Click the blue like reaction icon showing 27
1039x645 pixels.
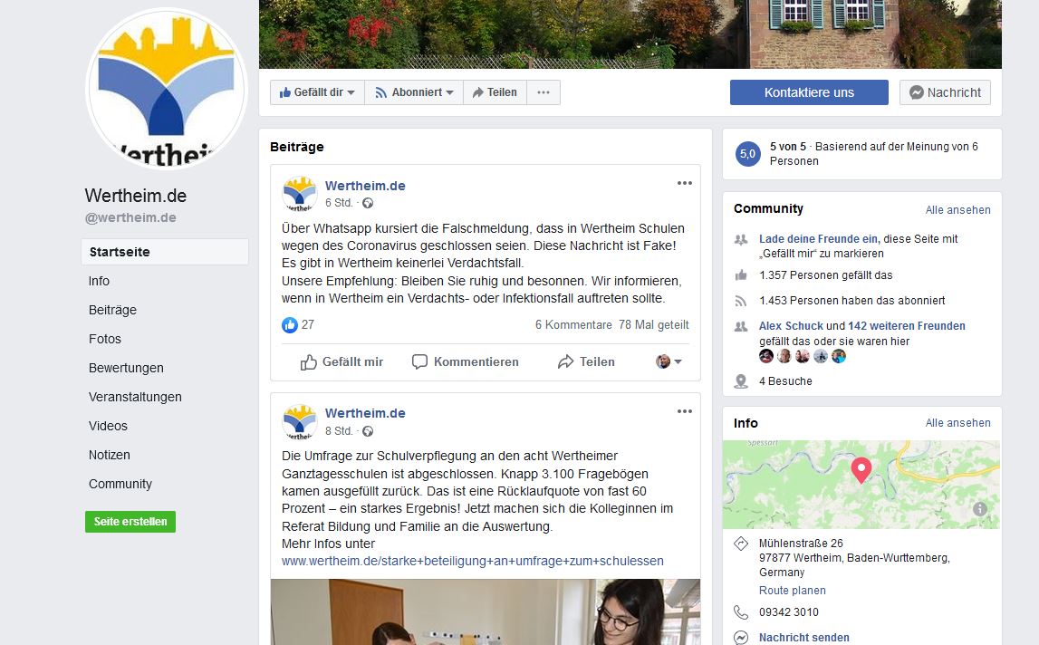(x=290, y=325)
